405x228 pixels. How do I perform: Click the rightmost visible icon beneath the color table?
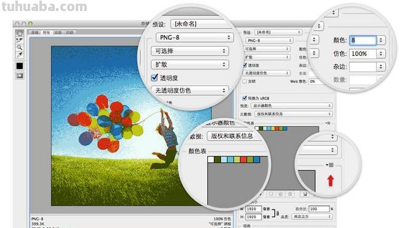coord(305,194)
